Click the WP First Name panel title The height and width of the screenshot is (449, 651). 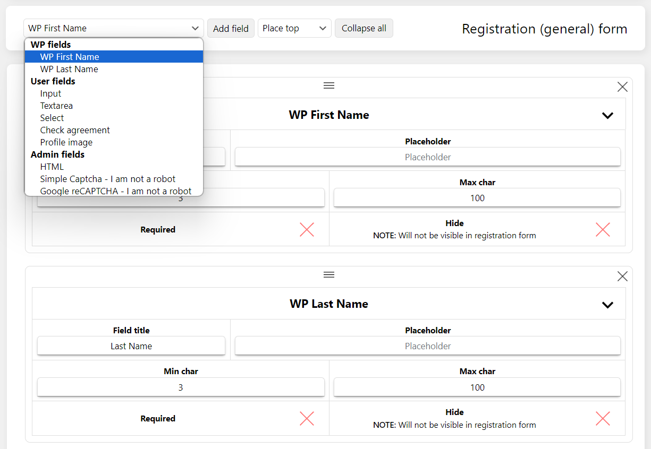329,115
